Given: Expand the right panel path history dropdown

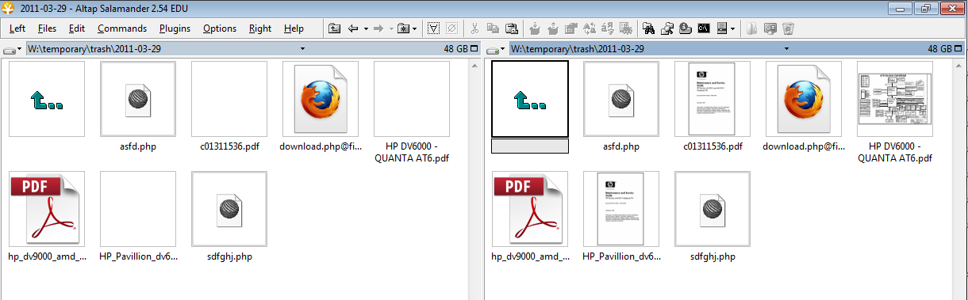Looking at the screenshot, I should tap(787, 49).
